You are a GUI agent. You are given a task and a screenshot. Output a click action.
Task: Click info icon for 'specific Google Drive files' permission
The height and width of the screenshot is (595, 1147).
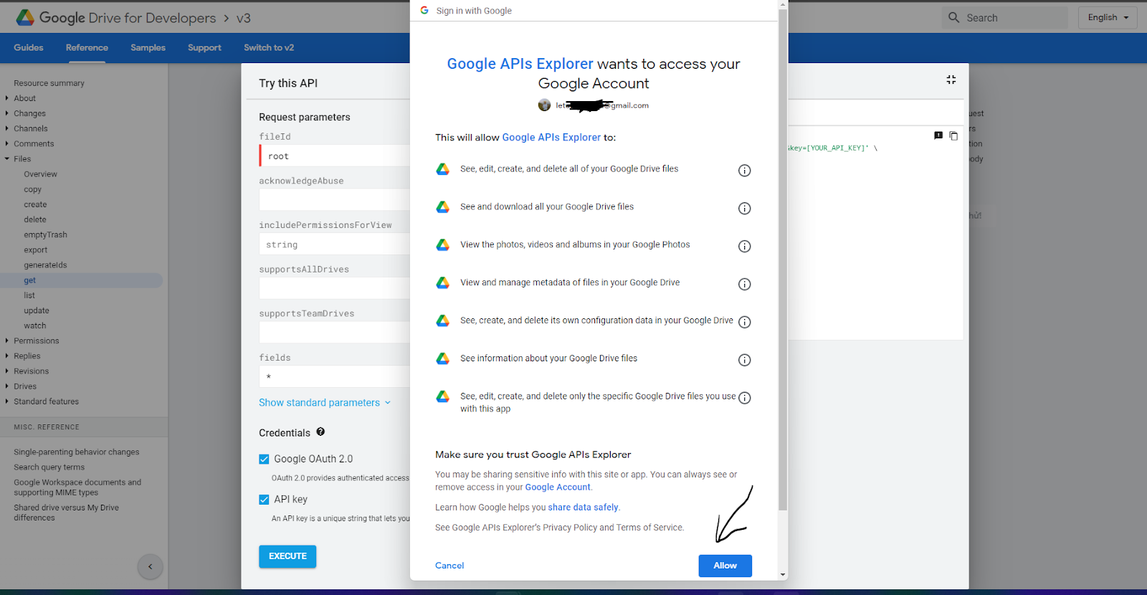[745, 399]
